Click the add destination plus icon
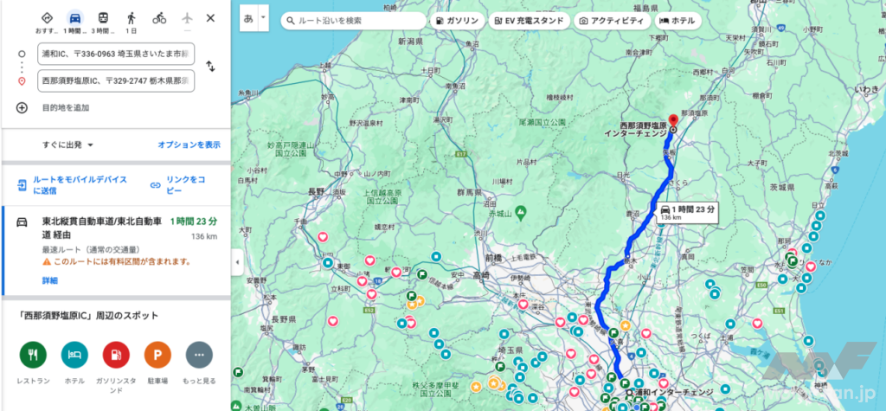This screenshot has height=411, width=886. pos(22,108)
